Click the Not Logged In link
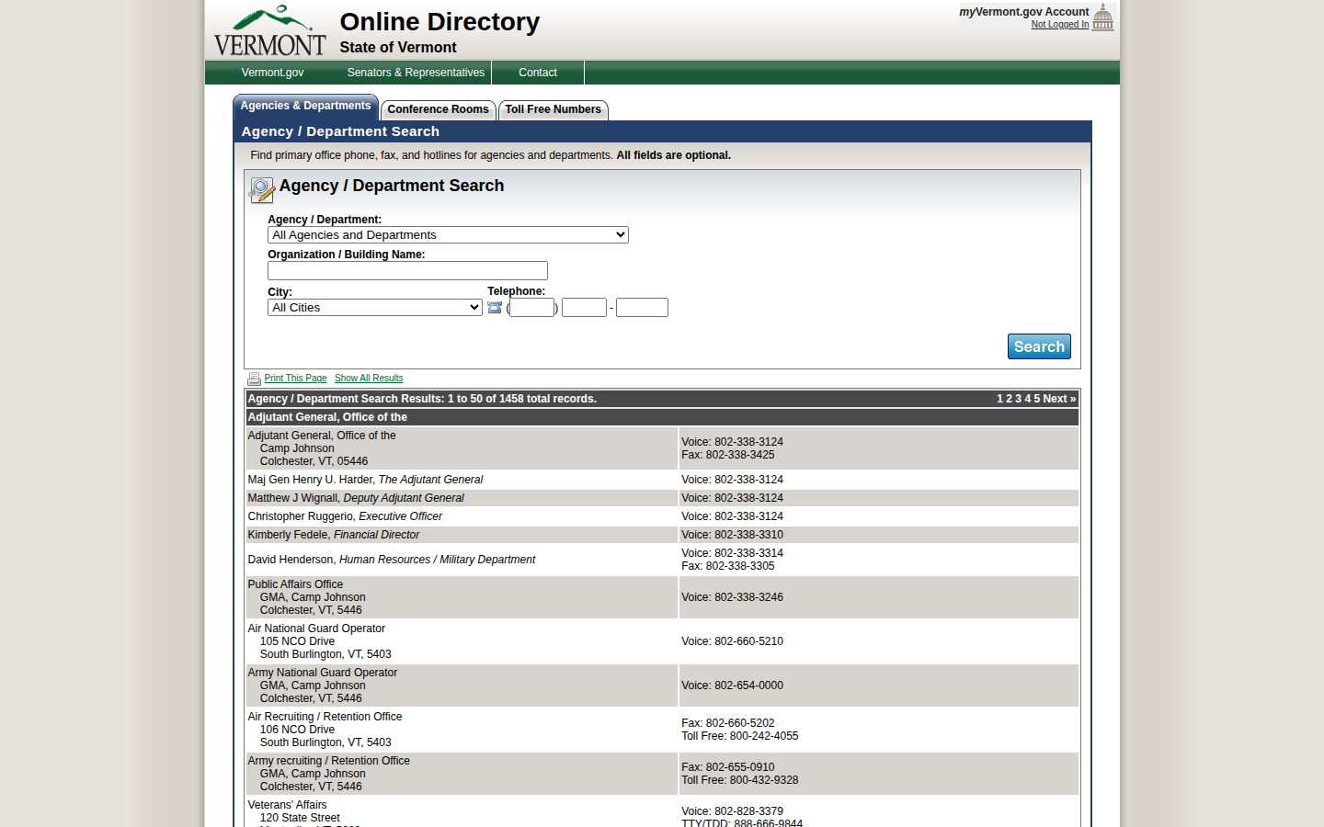This screenshot has height=827, width=1324. point(1059,25)
